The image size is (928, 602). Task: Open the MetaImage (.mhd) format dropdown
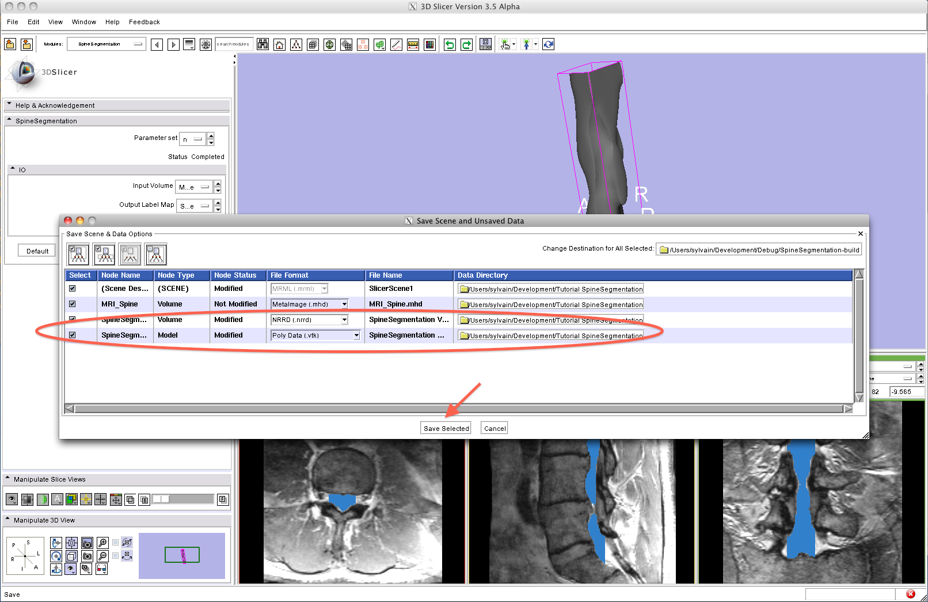point(344,304)
